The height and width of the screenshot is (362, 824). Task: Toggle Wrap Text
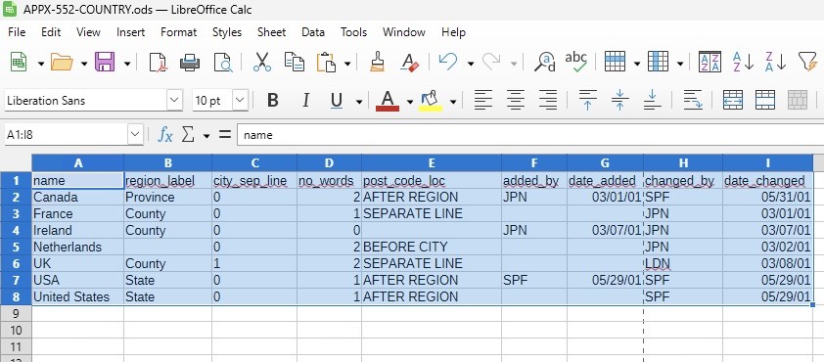[x=693, y=101]
